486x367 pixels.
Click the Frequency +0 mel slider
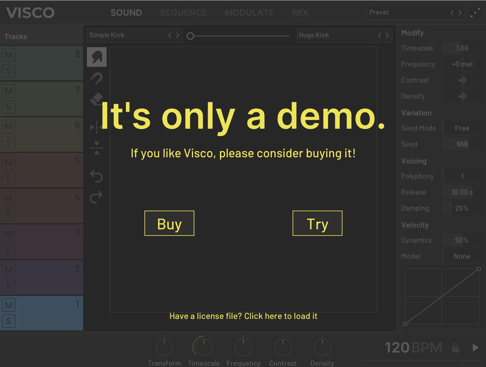coord(462,64)
